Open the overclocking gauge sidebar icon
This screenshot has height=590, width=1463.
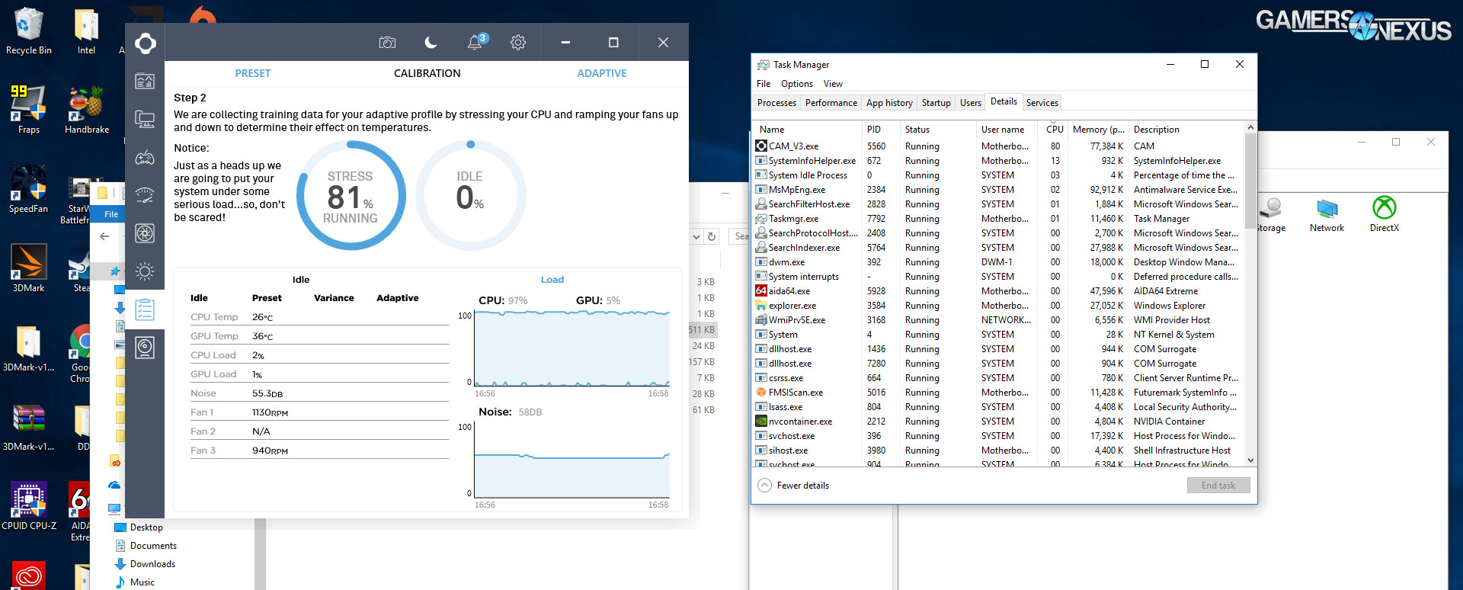coord(145,195)
